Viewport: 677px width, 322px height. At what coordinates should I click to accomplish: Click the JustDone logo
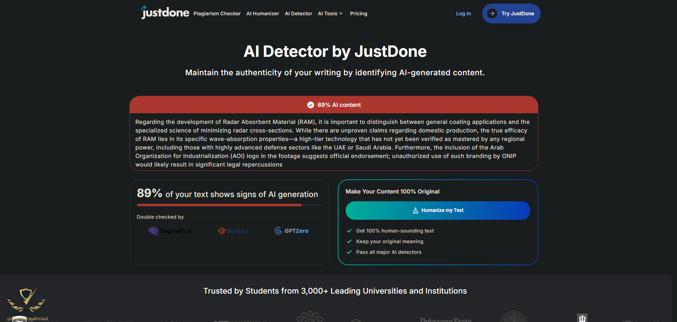[x=165, y=13]
